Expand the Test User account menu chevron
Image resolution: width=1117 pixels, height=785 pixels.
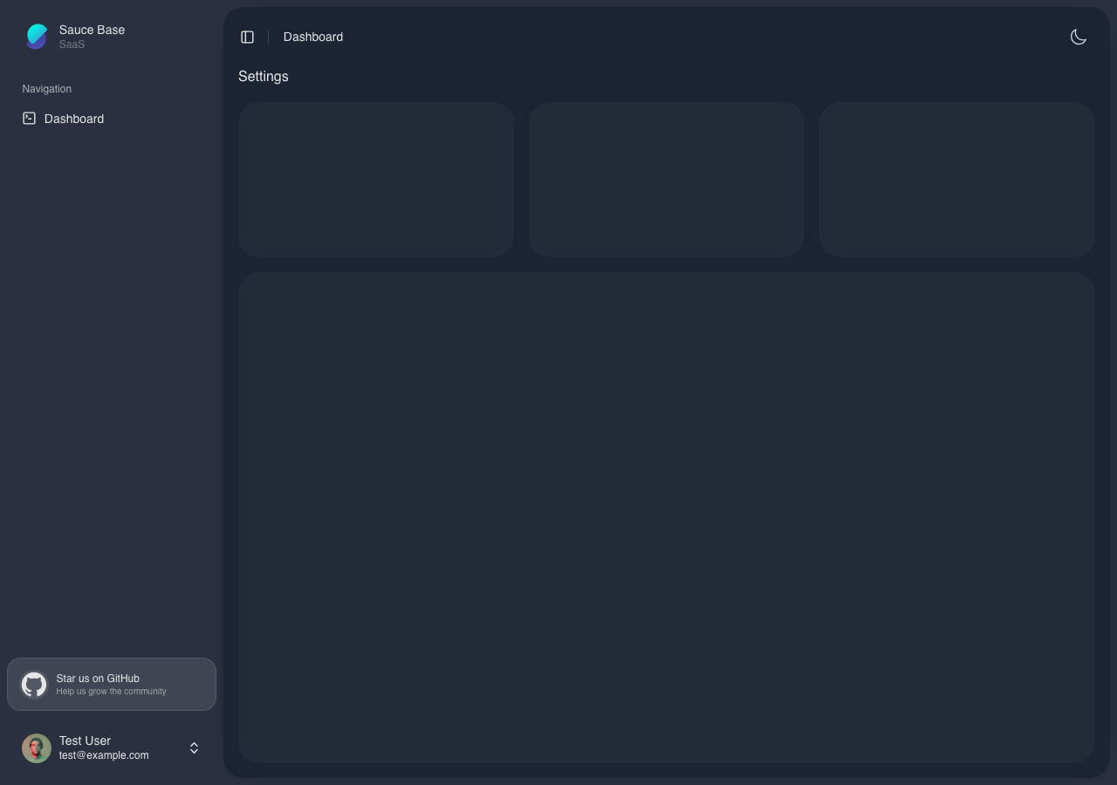click(194, 747)
